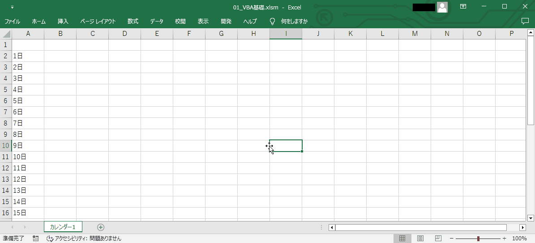This screenshot has height=243, width=535.
Task: Switch to Normal view icon
Action: point(402,238)
